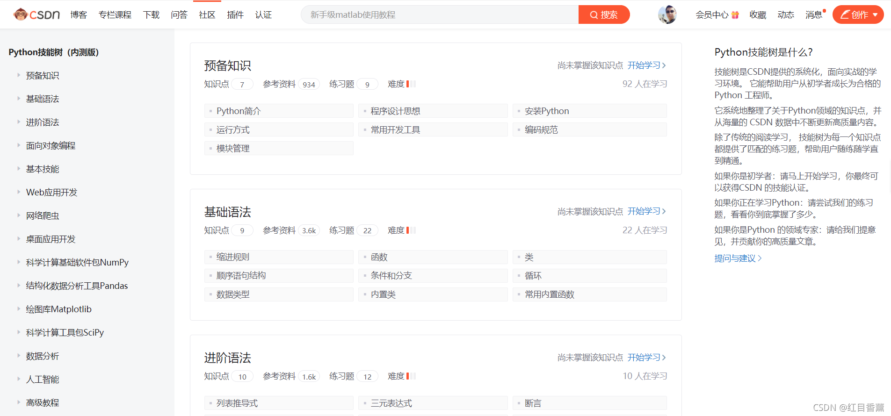Select 绘图库Matplotlib in sidebar

pyautogui.click(x=58, y=309)
